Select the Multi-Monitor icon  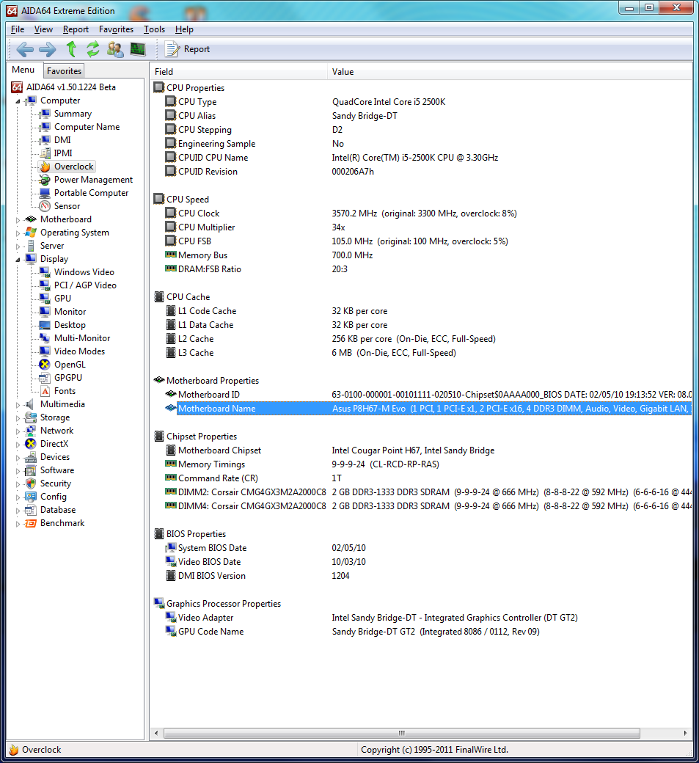pyautogui.click(x=45, y=337)
